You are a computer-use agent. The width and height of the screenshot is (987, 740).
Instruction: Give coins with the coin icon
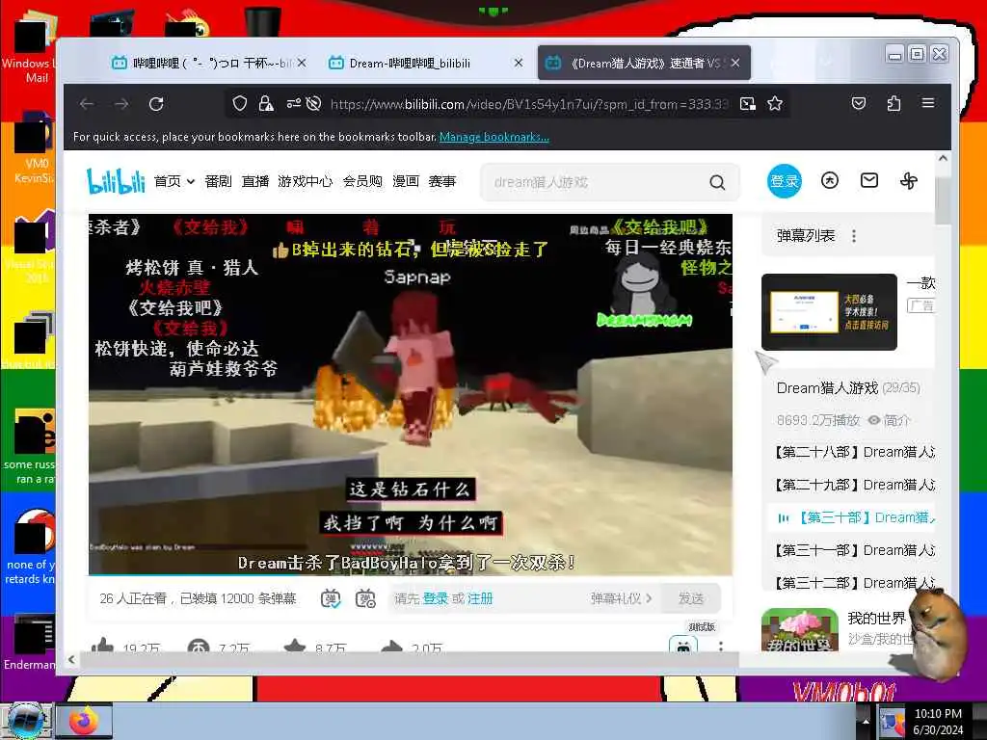point(199,647)
